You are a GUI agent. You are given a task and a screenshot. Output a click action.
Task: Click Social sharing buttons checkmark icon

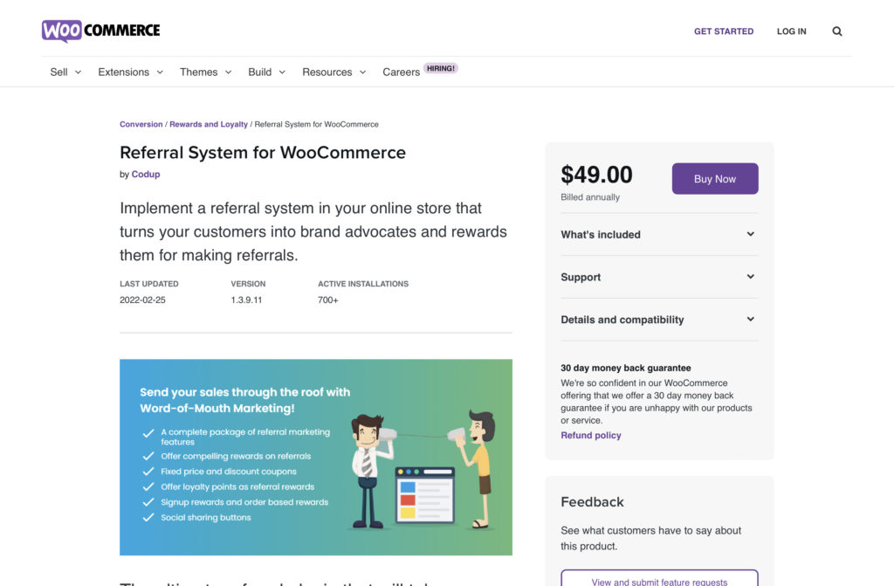click(x=148, y=518)
